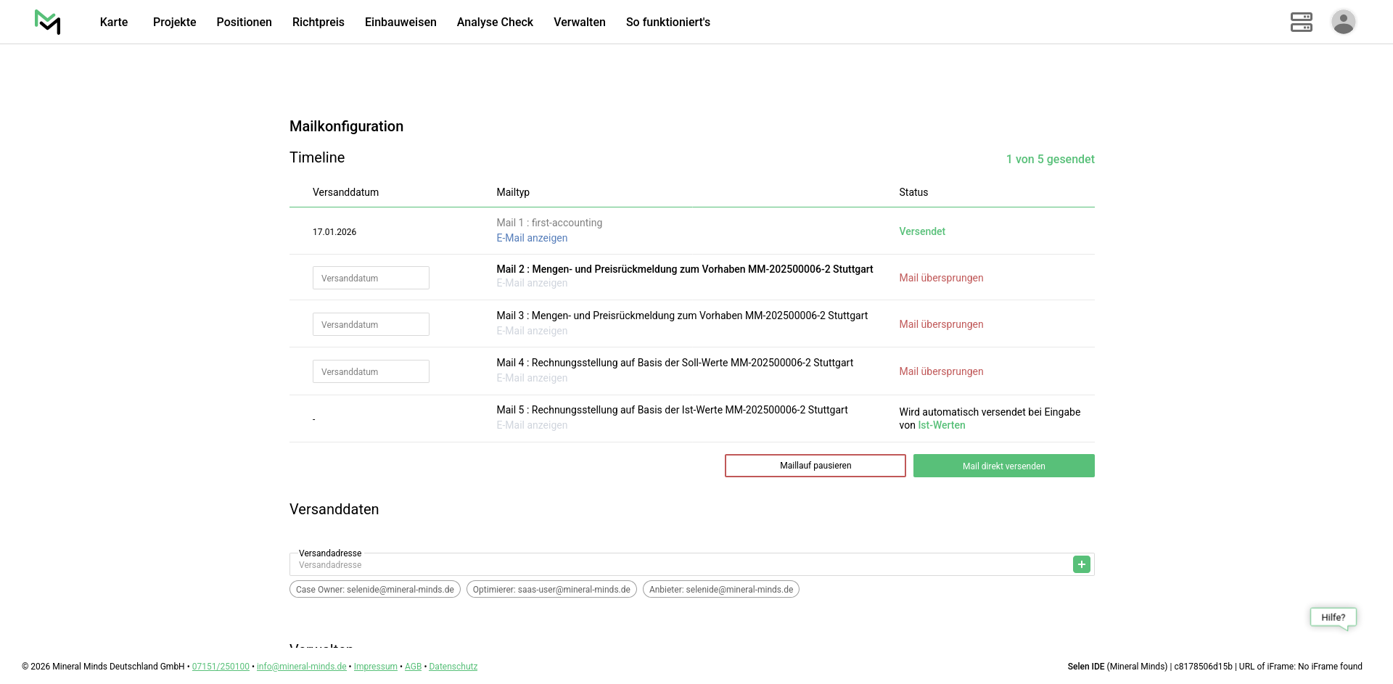Image resolution: width=1393 pixels, height=684 pixels.
Task: Click Mail direkt versenden button
Action: (x=1003, y=466)
